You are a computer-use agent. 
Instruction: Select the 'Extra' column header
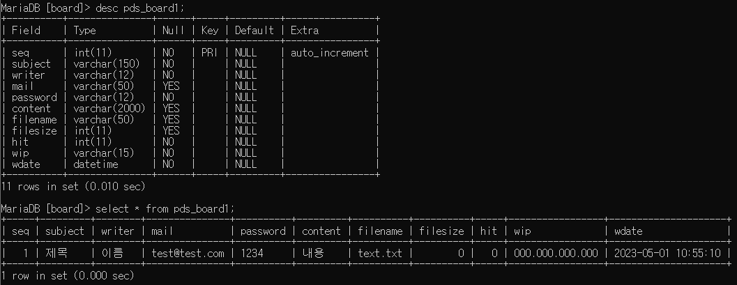pyautogui.click(x=305, y=31)
